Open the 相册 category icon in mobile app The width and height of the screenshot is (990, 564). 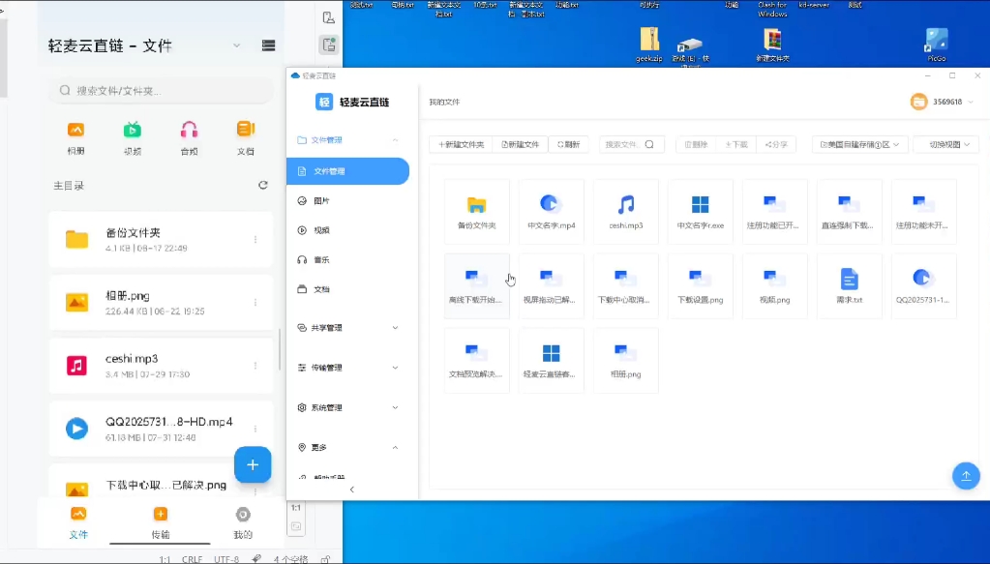75,138
